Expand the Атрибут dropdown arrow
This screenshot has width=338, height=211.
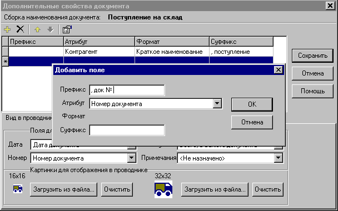(217, 104)
